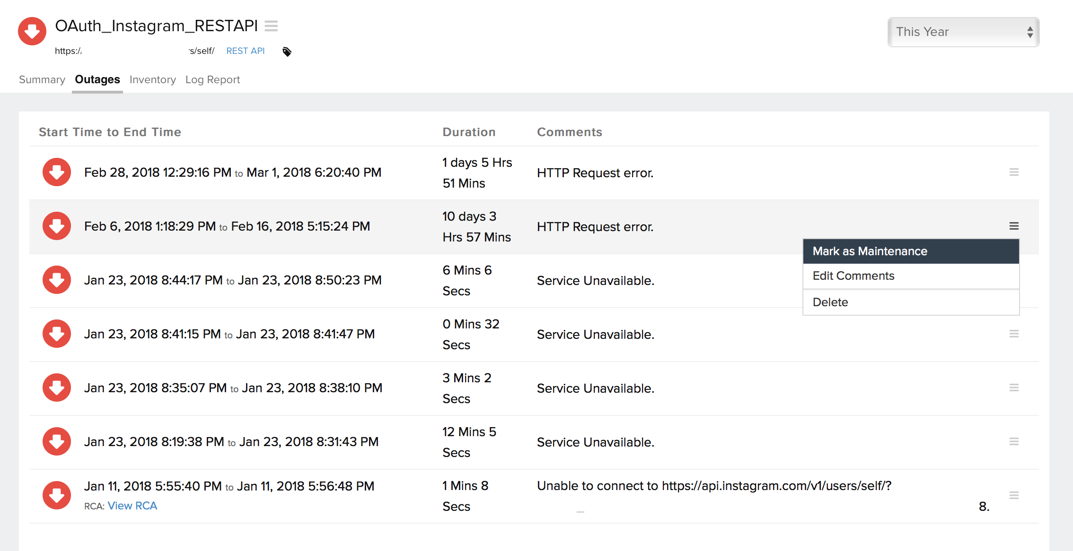This screenshot has height=551, width=1073.
Task: Open row menu for Jan 11 outage
Action: [1013, 496]
